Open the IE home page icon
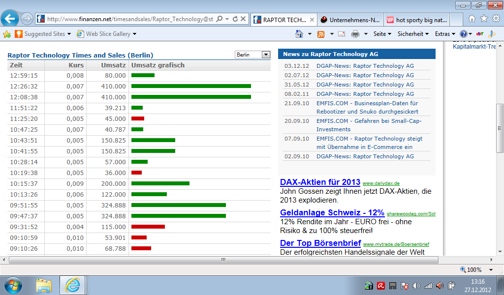The width and height of the screenshot is (504, 295). [x=472, y=19]
